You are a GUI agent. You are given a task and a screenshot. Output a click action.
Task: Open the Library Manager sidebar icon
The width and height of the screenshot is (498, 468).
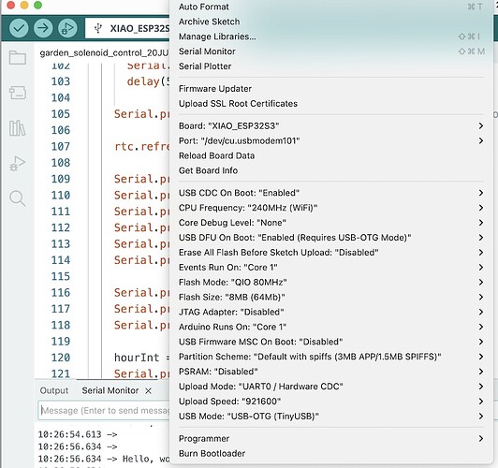point(17,128)
